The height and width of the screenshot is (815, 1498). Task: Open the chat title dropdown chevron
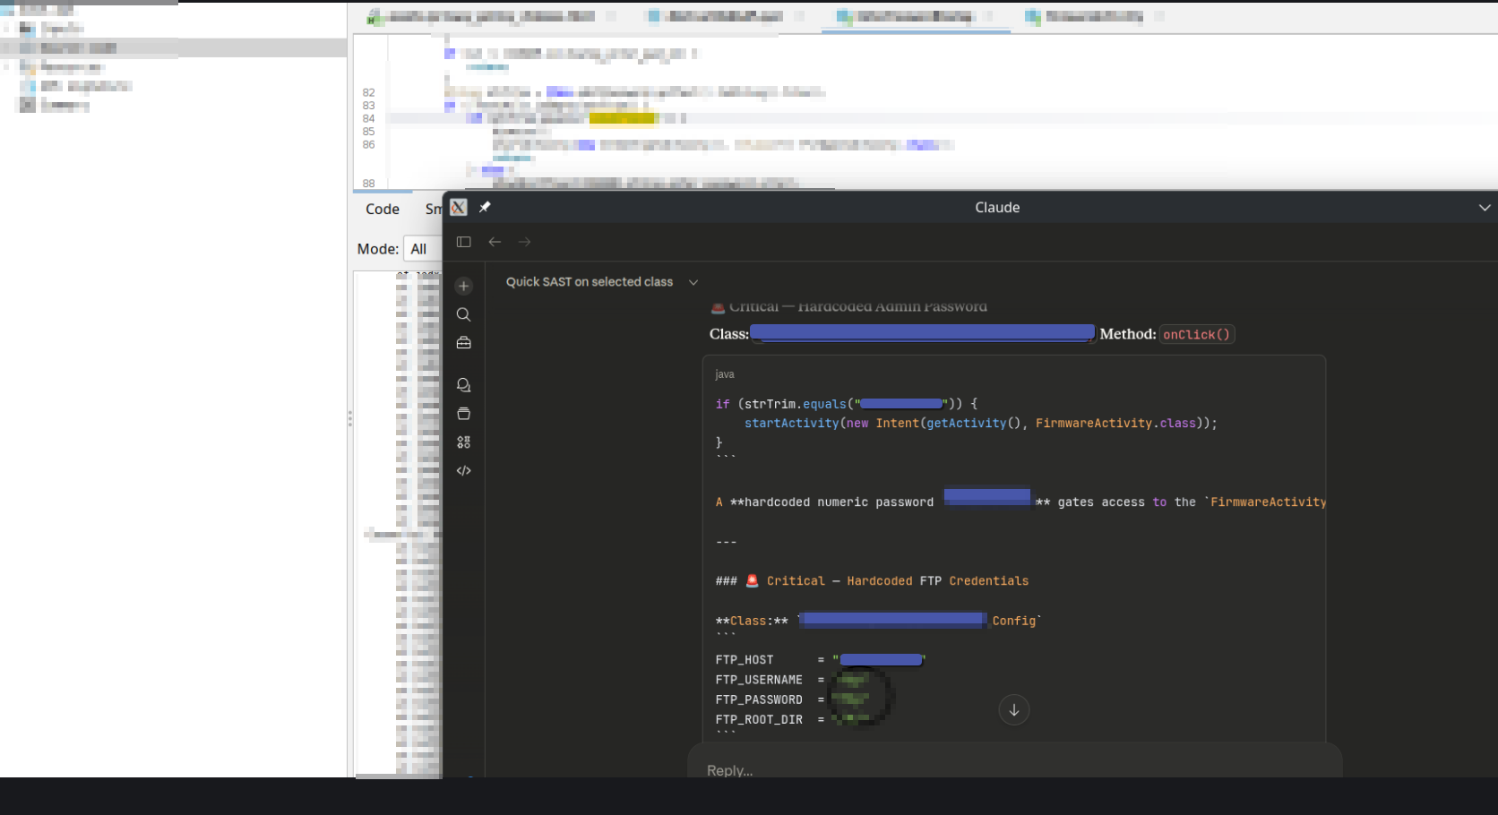click(693, 282)
